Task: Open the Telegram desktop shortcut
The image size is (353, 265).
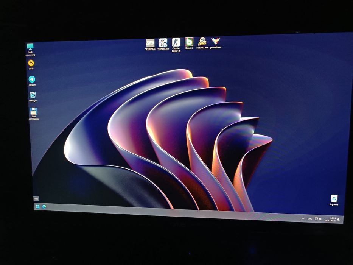Action: click(x=32, y=81)
